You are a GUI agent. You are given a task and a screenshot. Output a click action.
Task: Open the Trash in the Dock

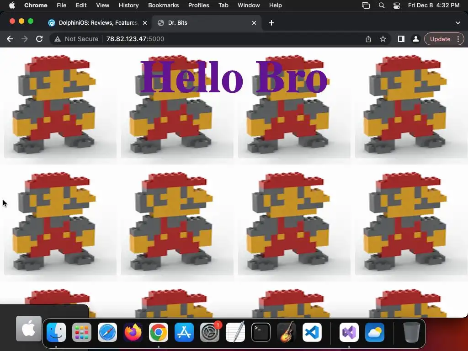(412, 332)
